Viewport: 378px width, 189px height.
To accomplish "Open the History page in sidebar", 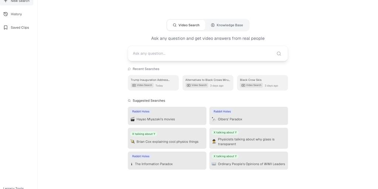I will [16, 14].
